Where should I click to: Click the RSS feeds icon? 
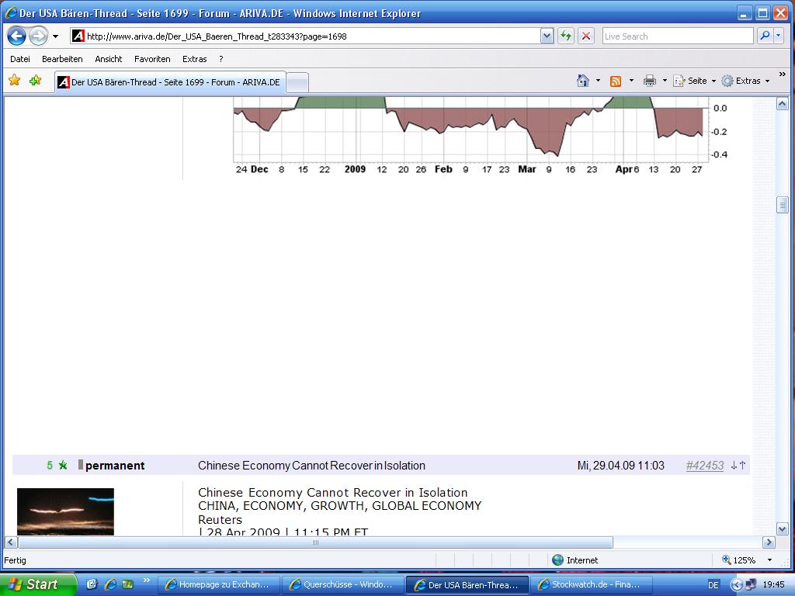[x=616, y=81]
